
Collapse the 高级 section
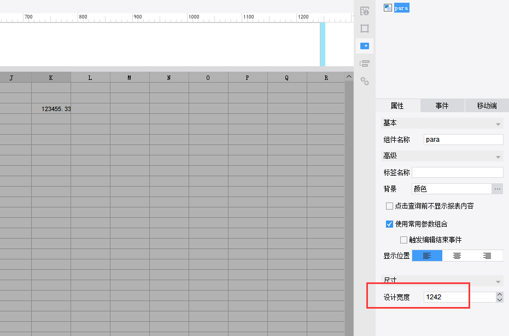tap(442, 156)
